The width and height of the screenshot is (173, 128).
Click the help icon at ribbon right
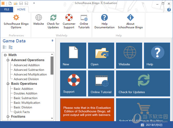coord(169,10)
